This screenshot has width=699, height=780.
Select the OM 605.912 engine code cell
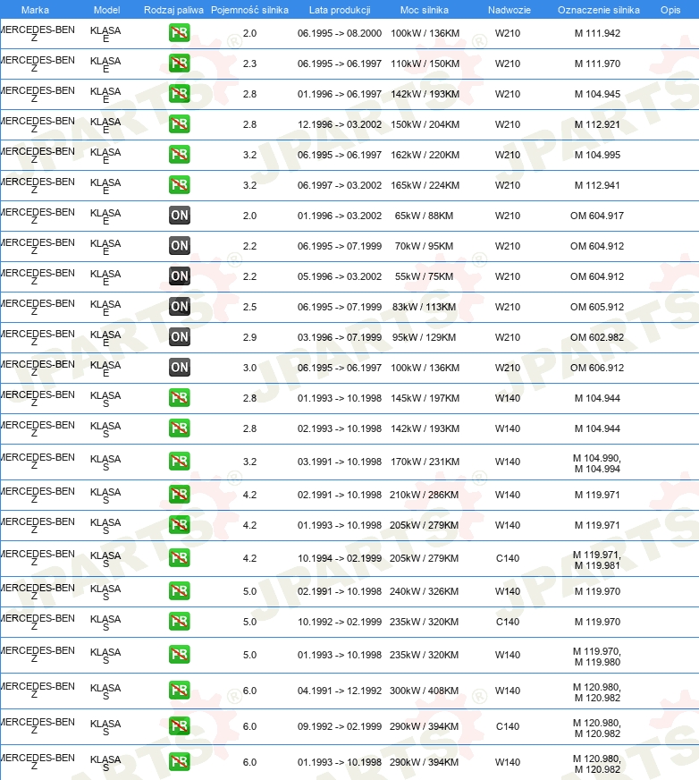click(x=597, y=307)
